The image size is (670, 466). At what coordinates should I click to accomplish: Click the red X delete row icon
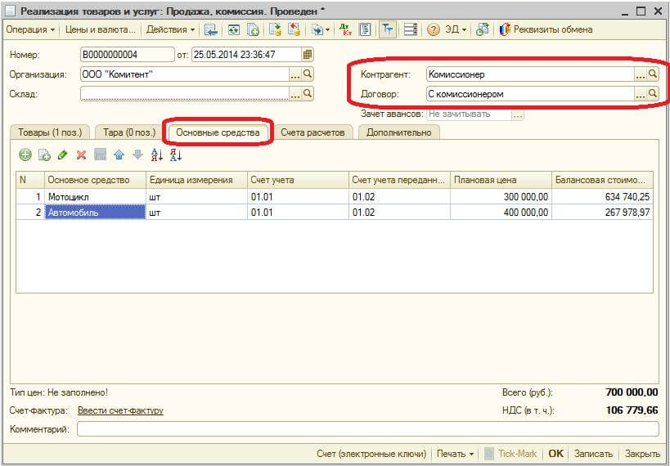(81, 155)
